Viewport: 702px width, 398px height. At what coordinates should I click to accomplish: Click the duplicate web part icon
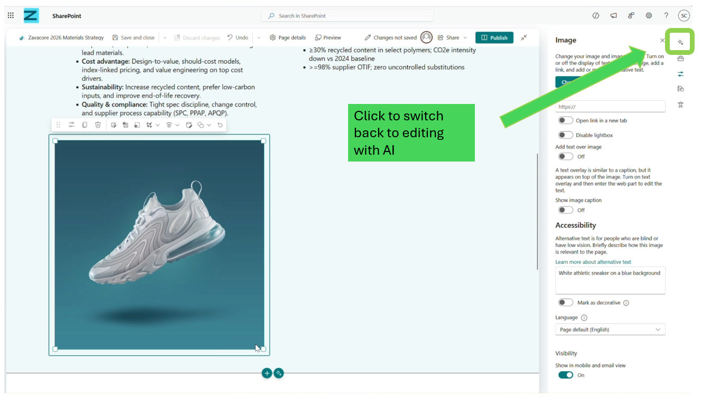[x=85, y=125]
